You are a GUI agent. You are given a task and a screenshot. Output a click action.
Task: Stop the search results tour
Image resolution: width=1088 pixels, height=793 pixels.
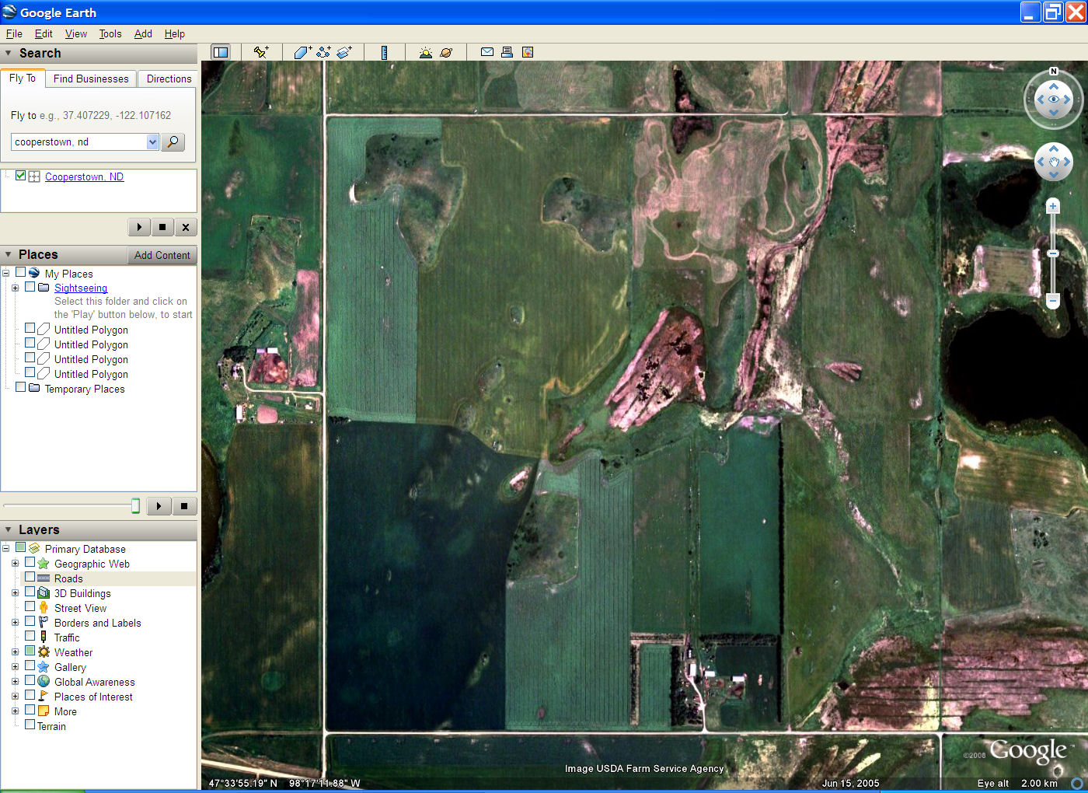[162, 227]
